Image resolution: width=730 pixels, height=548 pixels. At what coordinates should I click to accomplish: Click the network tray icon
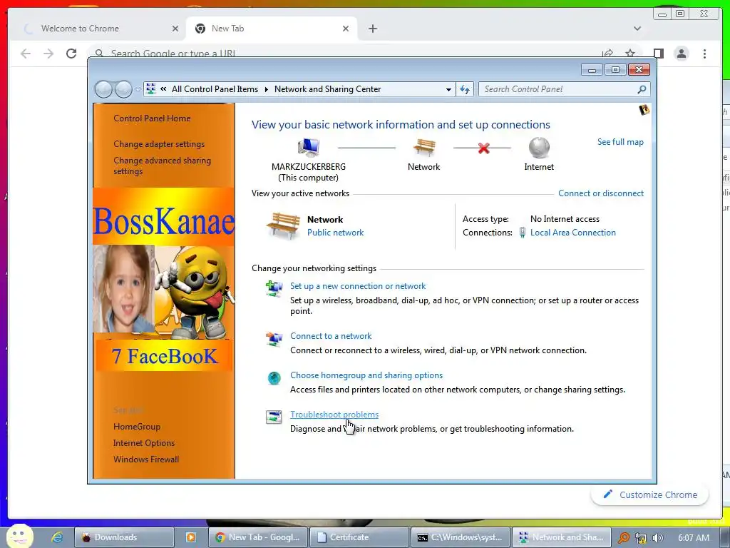coord(641,538)
